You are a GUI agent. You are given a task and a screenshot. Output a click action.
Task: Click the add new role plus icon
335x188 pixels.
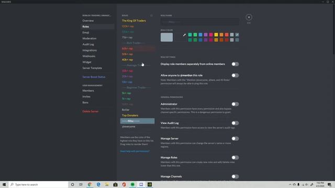click(x=151, y=15)
